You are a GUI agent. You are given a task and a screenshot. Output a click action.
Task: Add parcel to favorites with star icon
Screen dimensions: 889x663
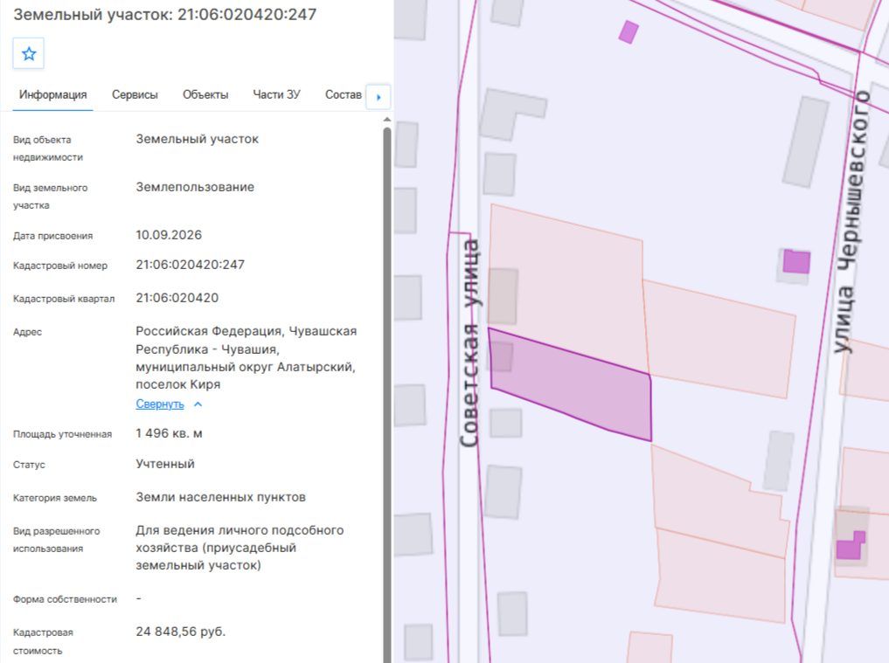coord(28,54)
